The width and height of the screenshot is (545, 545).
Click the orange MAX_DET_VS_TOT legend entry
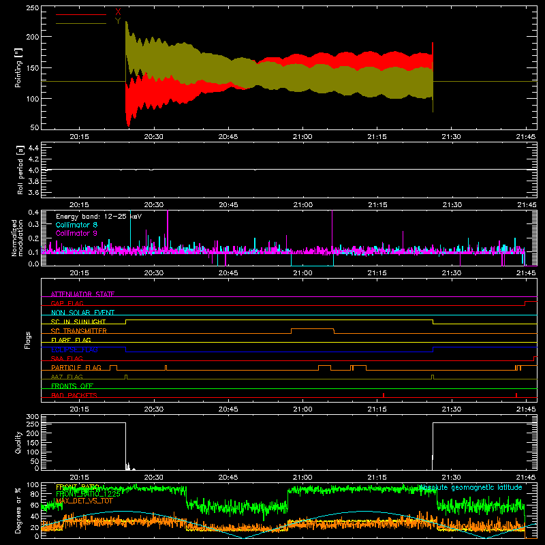84,501
